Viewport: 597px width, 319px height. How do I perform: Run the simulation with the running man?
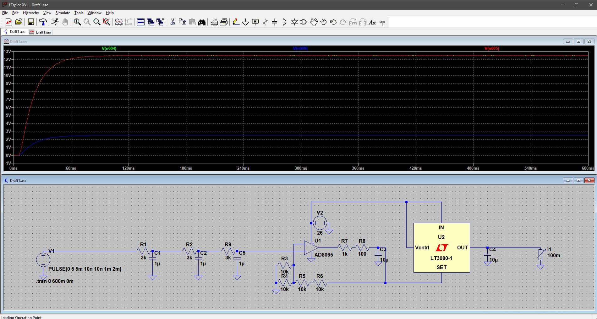[55, 22]
